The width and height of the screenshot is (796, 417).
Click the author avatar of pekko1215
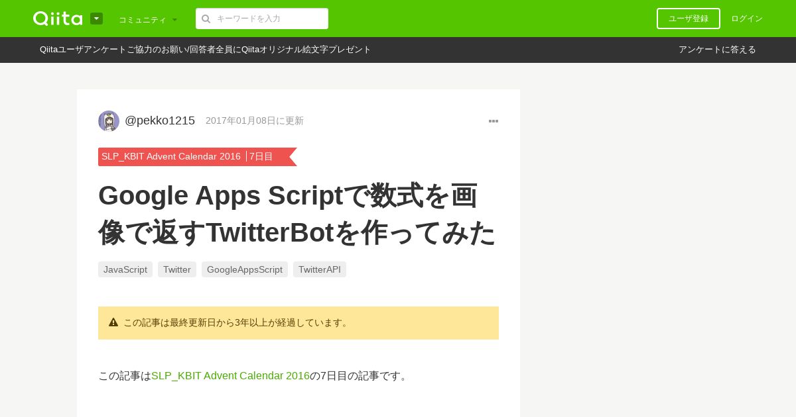pyautogui.click(x=109, y=121)
